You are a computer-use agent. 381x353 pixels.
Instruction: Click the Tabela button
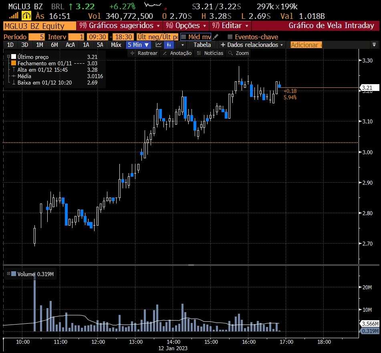(202, 45)
